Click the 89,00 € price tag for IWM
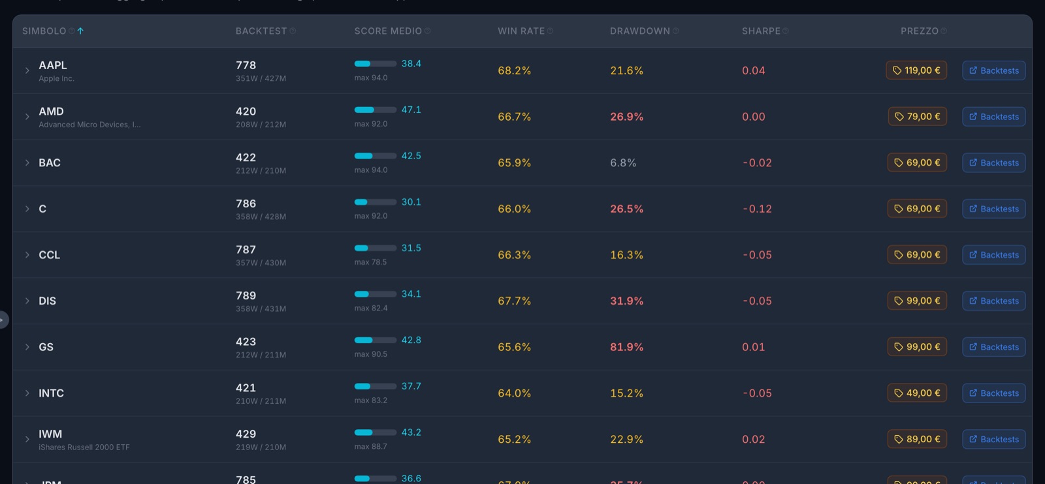Image resolution: width=1045 pixels, height=484 pixels. point(917,439)
